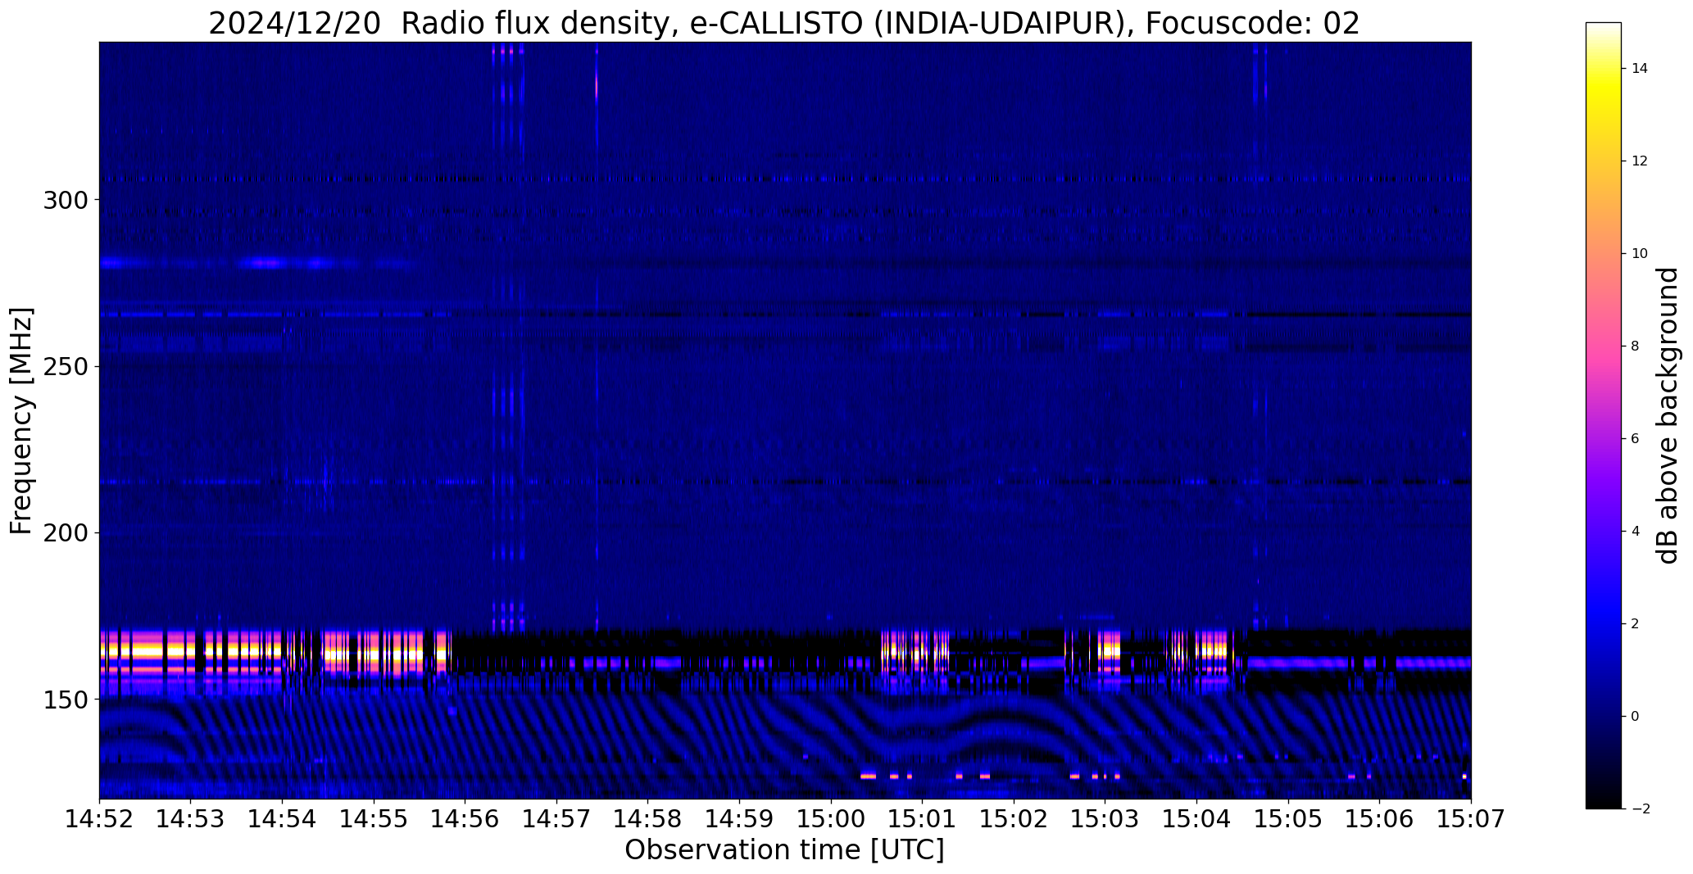Click the 14:59 time tick label
Screen dimensions: 1693x874
(x=740, y=819)
